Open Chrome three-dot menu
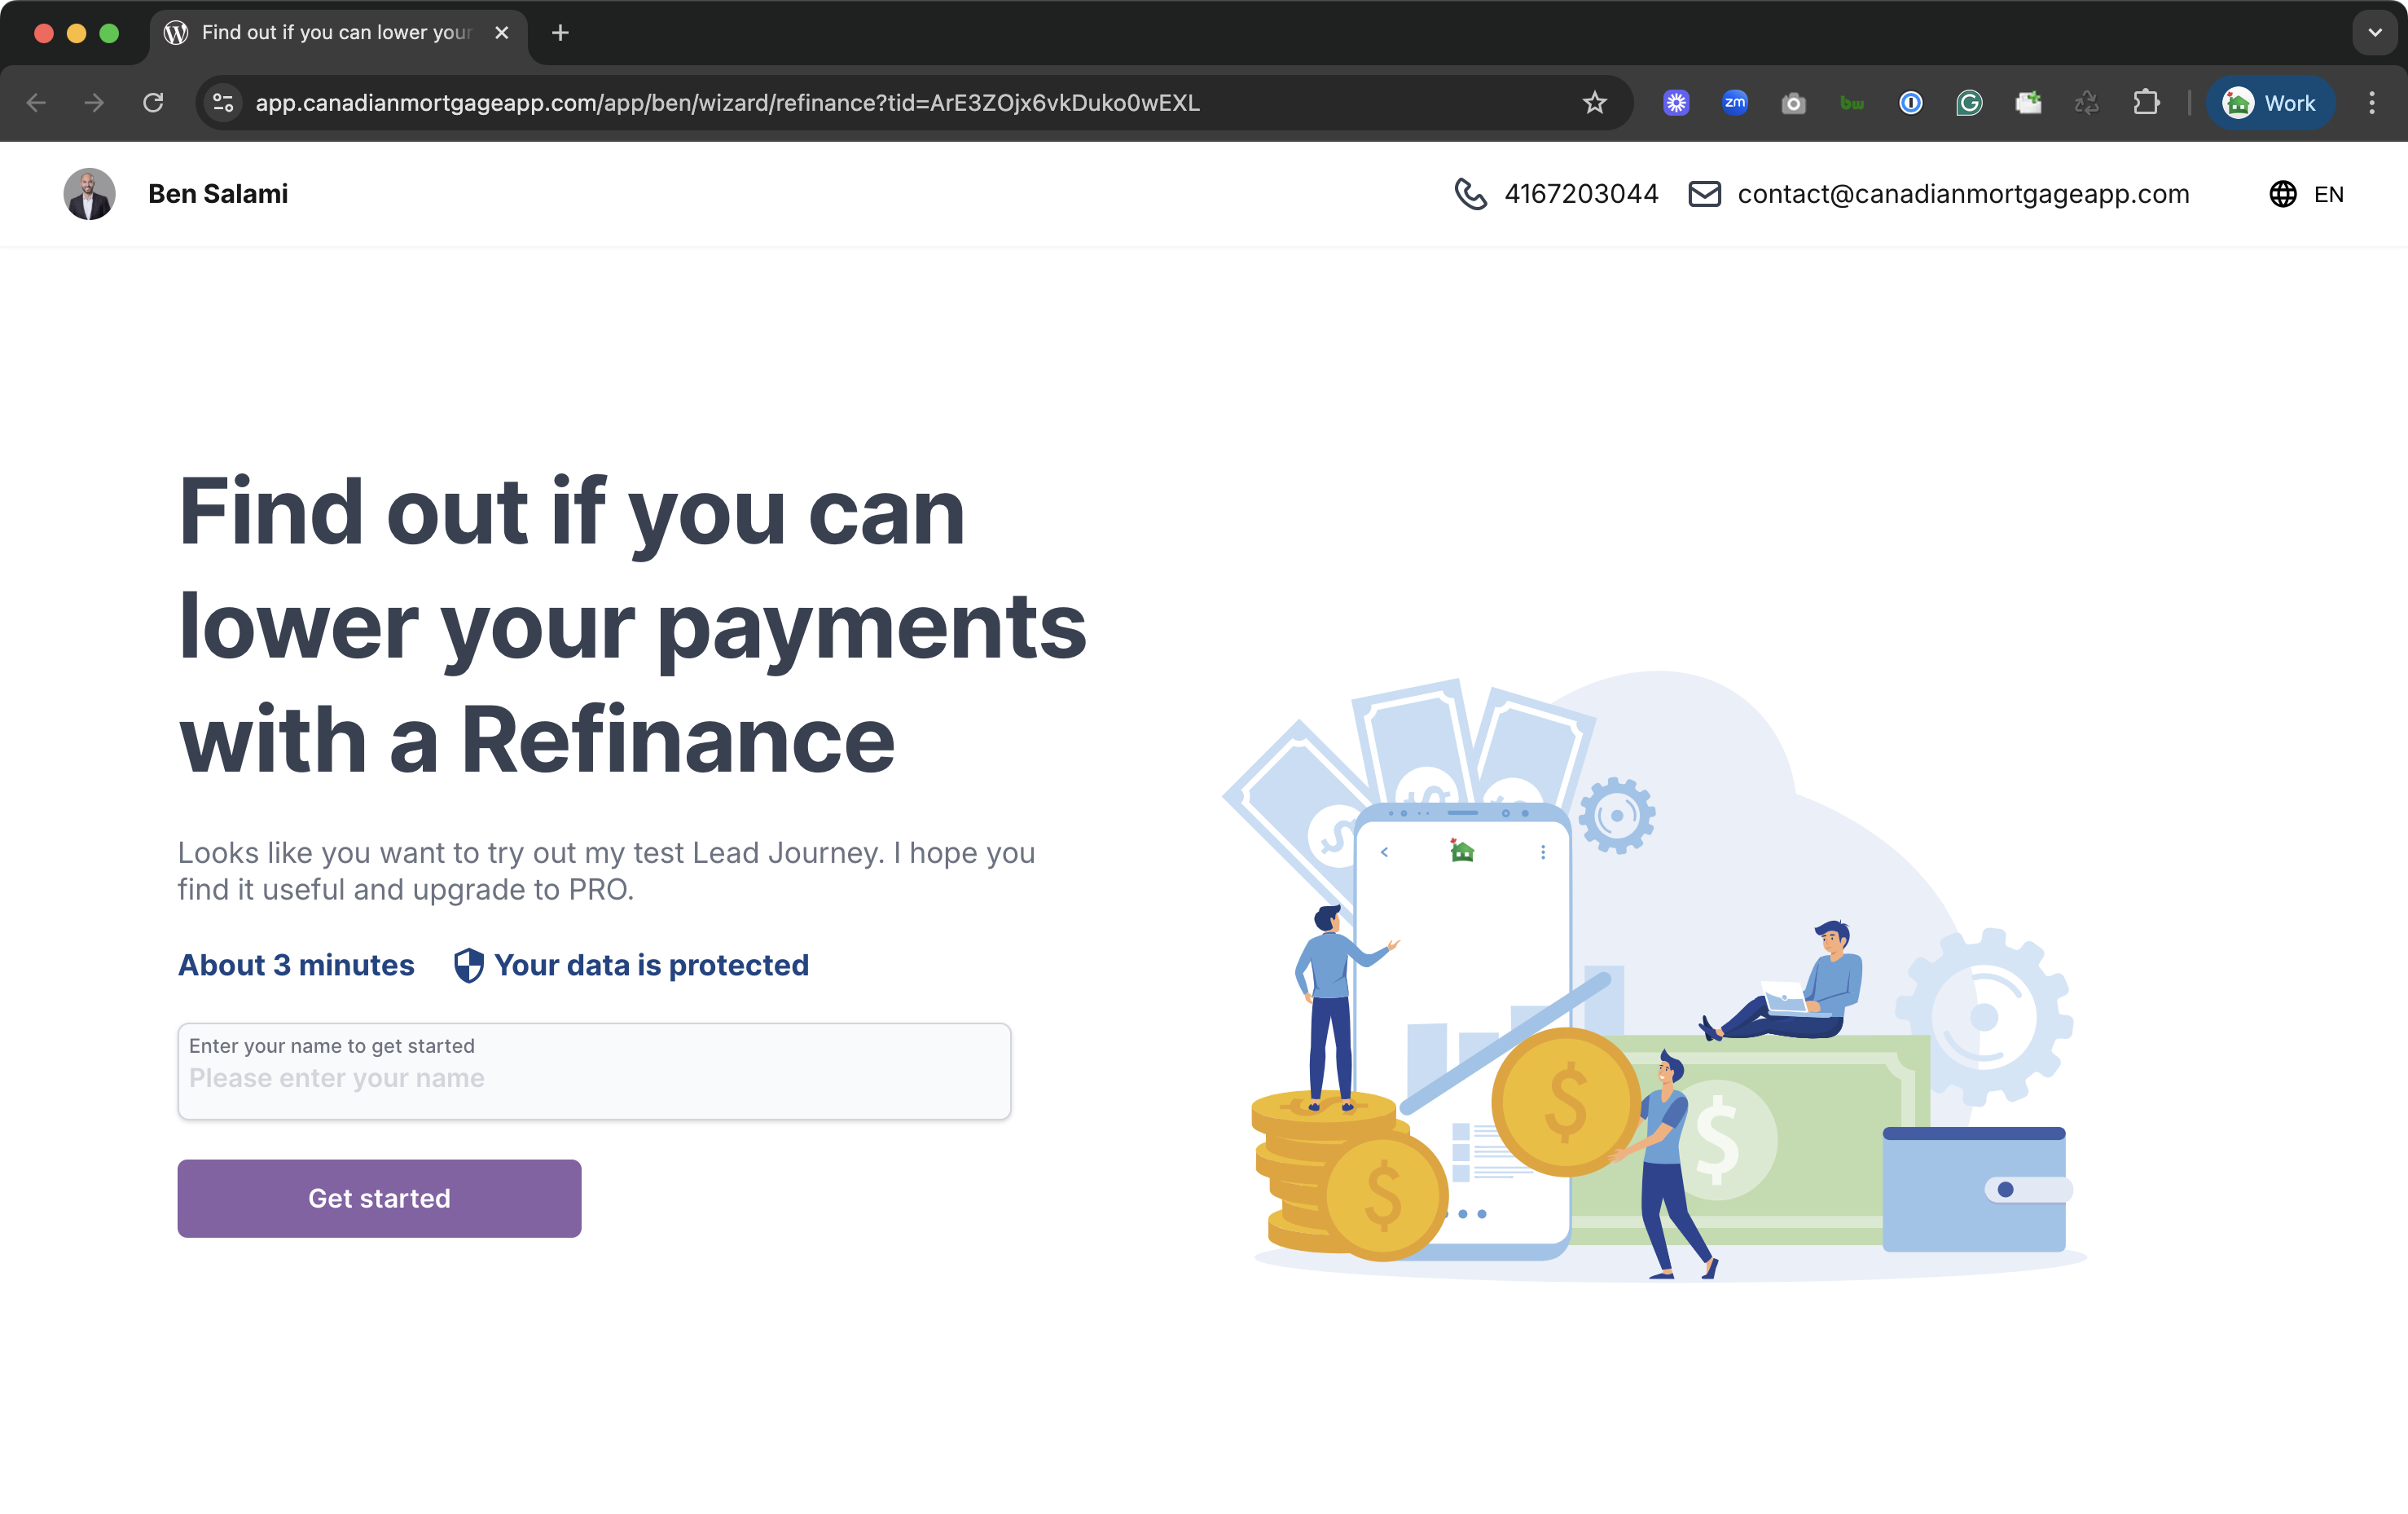This screenshot has height=1514, width=2408. pos(2371,103)
